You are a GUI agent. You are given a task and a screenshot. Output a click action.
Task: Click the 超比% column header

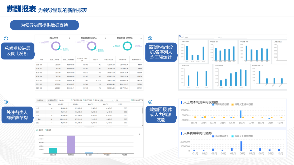96,59
